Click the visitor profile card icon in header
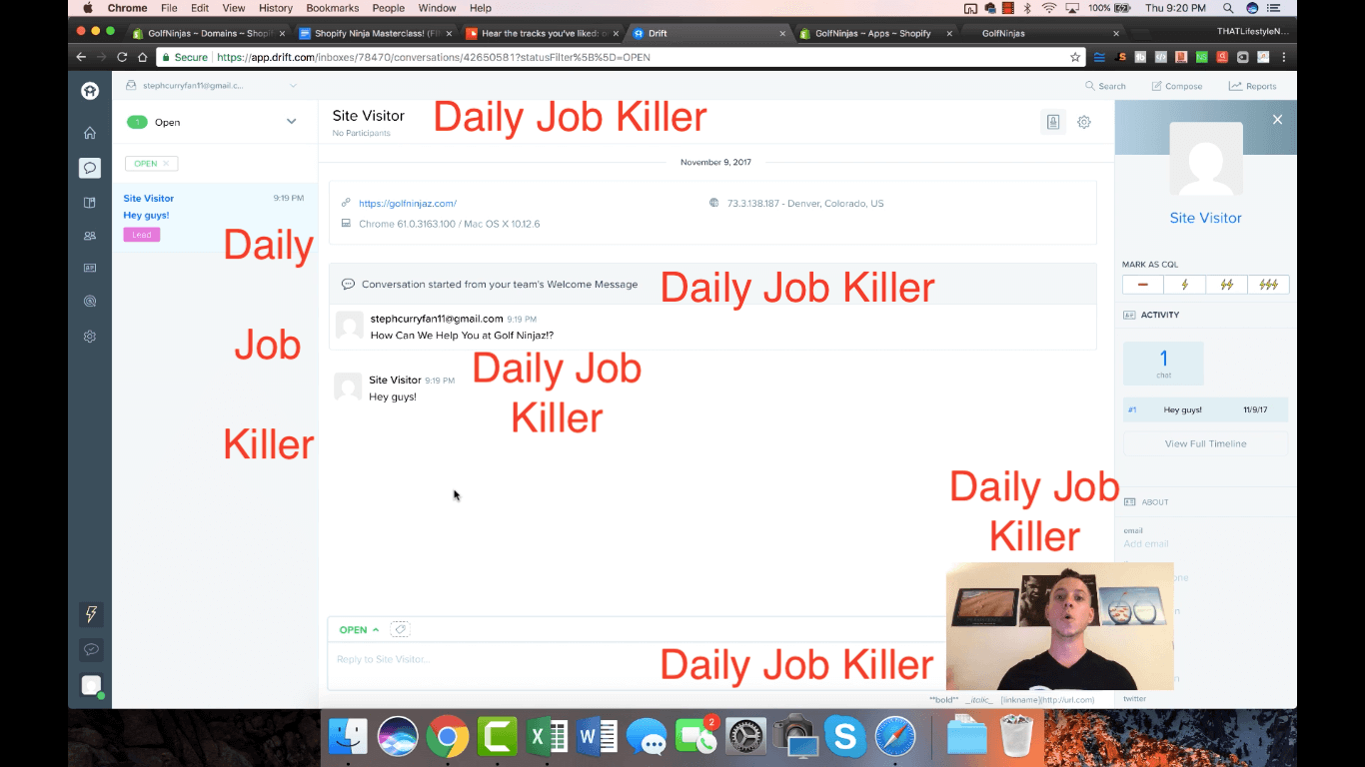The height and width of the screenshot is (767, 1365). pyautogui.click(x=1053, y=122)
